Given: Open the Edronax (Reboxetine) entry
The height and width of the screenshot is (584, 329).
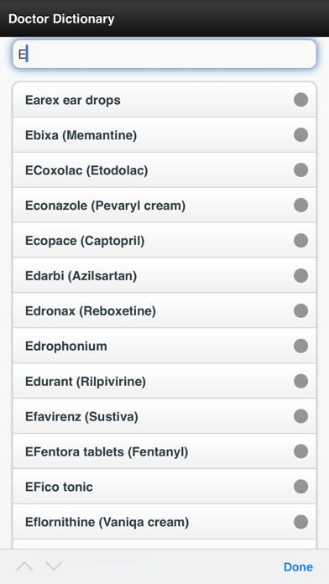Looking at the screenshot, I should [x=164, y=310].
